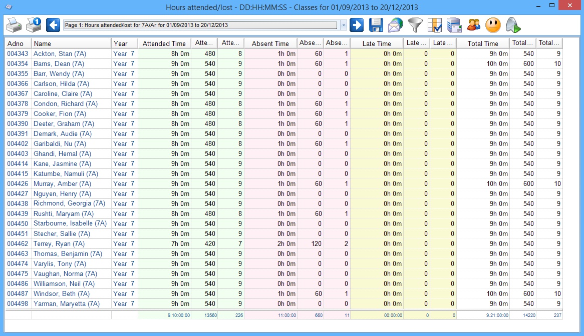Save report using the floppy disk icon
This screenshot has height=336, width=584.
[376, 25]
